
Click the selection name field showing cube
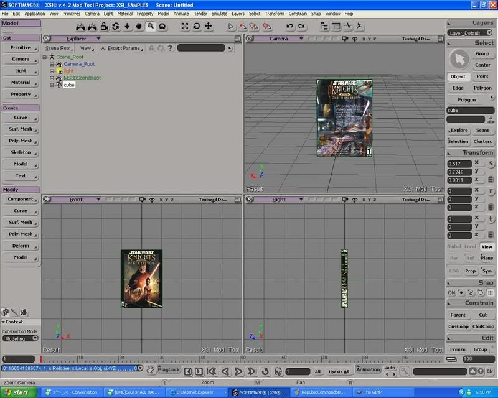(x=471, y=111)
